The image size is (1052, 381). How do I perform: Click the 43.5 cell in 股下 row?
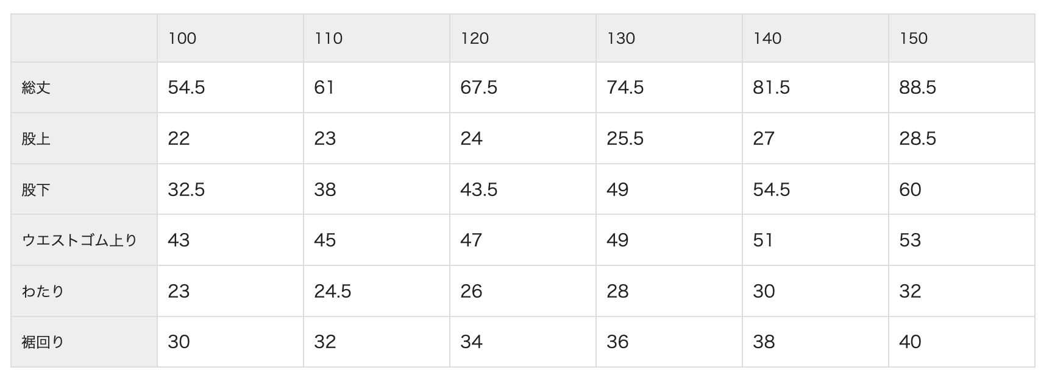tap(479, 190)
